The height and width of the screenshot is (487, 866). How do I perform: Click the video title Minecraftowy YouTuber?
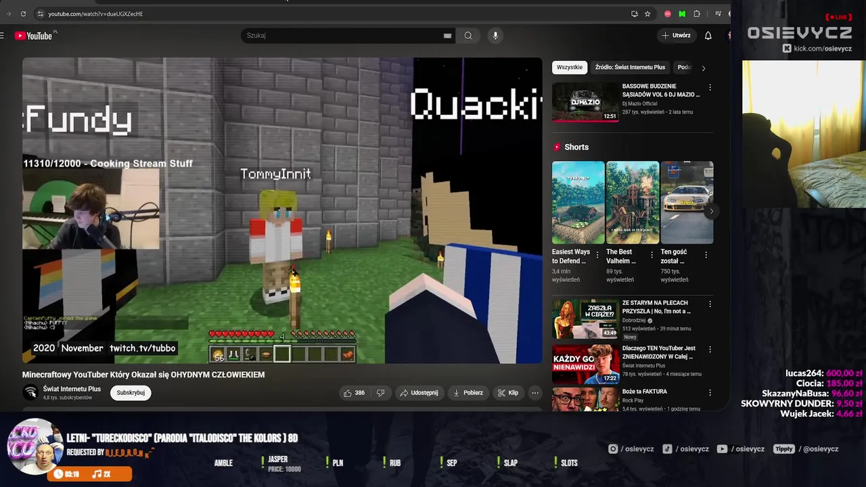coord(143,375)
